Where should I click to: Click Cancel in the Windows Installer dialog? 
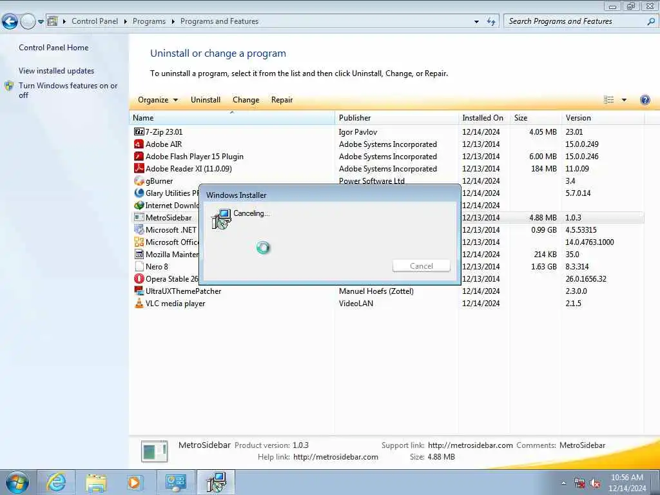click(x=421, y=266)
